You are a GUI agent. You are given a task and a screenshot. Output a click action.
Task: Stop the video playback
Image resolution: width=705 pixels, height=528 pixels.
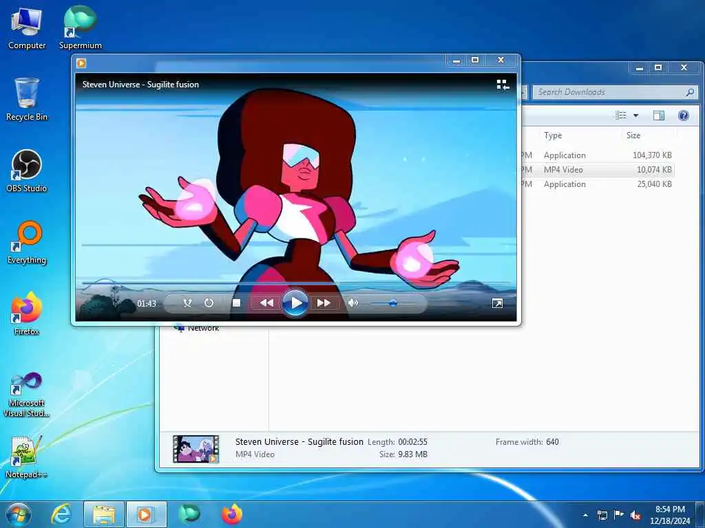click(x=236, y=303)
